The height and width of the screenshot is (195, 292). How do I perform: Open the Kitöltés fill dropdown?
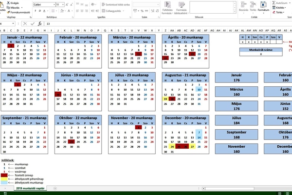pyautogui.click(x=279, y=8)
